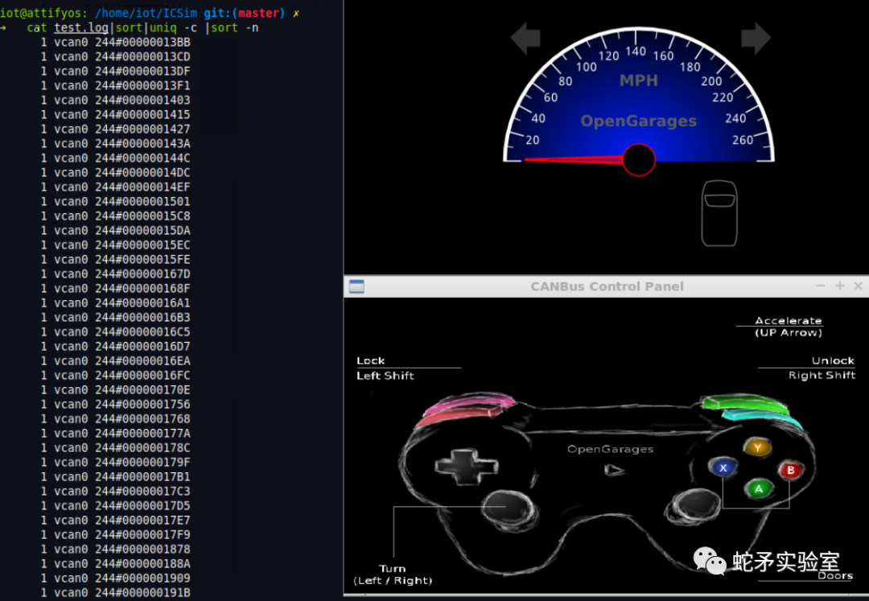
Task: Click the blue X controller button
Action: (x=723, y=467)
